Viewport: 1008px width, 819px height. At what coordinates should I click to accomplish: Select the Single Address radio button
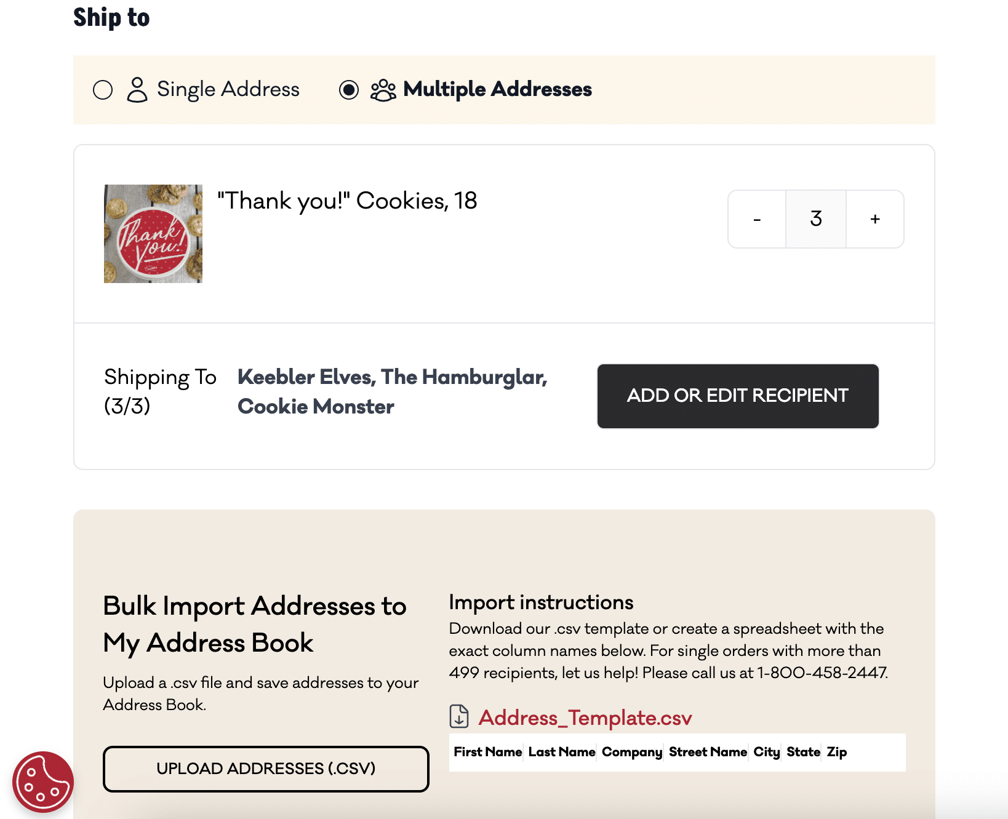[103, 90]
